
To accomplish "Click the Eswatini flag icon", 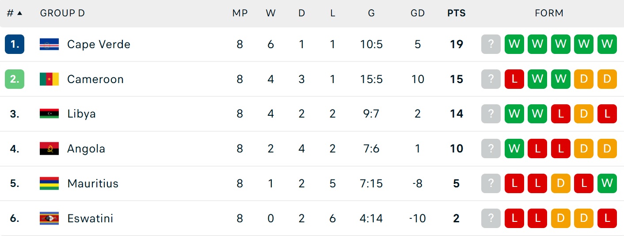I will 49,218.
